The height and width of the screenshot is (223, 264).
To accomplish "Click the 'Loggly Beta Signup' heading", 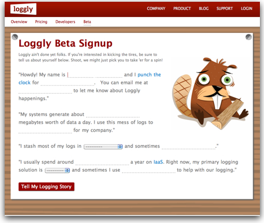I will point(66,44).
